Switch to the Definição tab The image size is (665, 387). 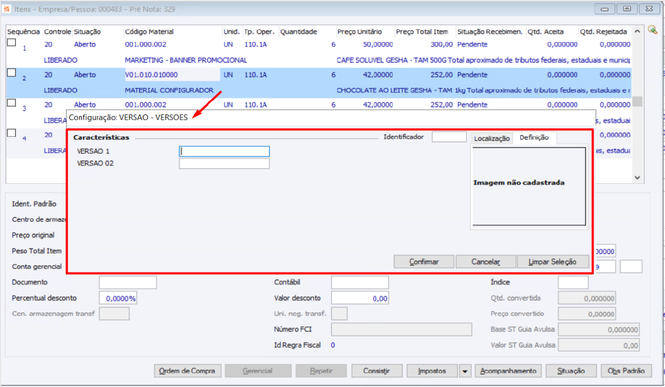tap(534, 138)
